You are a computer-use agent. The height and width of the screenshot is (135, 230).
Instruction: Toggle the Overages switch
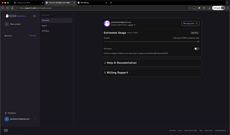pos(197,49)
